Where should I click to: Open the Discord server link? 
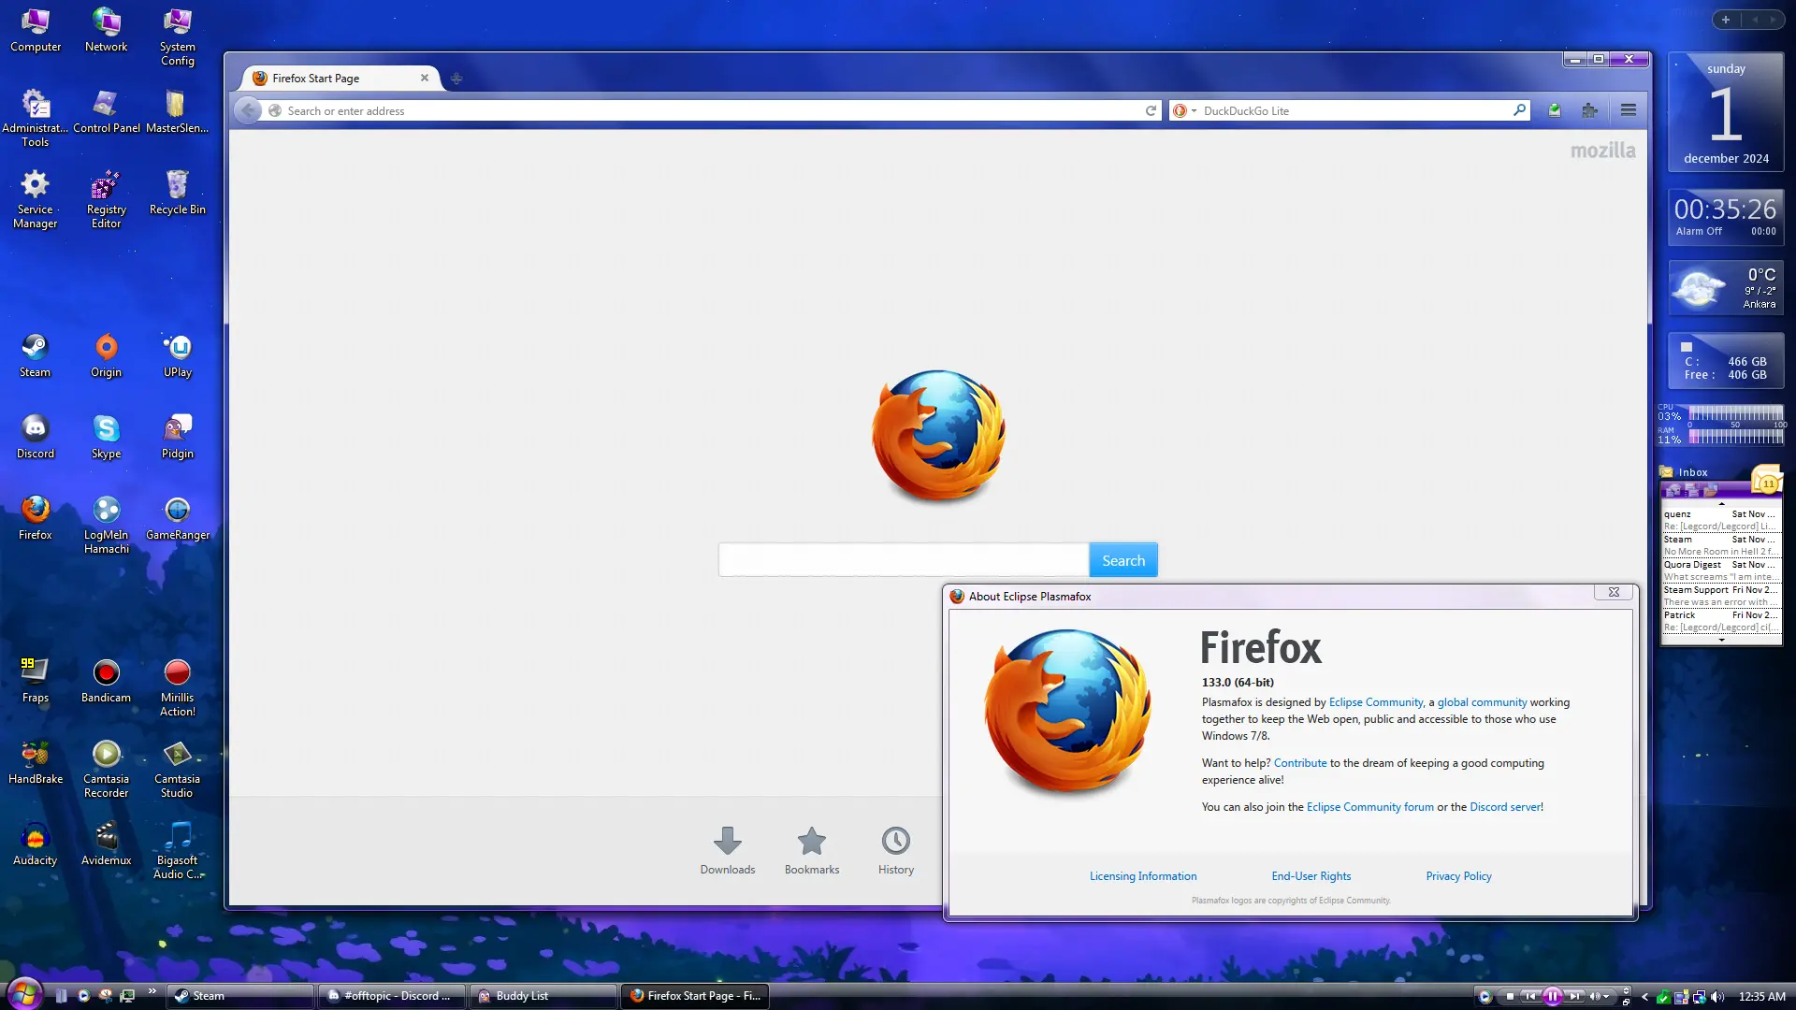(1505, 807)
